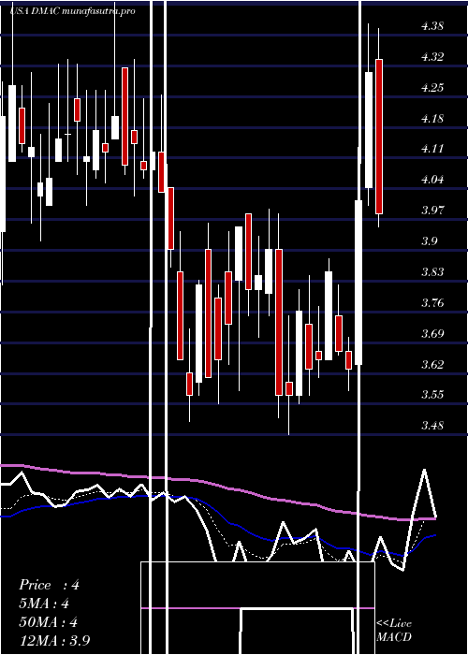Click the 3.48 price axis label
Screen dimensions: 468x655
coord(432,426)
